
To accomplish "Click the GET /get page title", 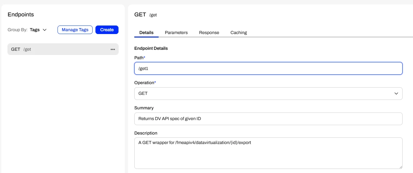I will (x=146, y=14).
